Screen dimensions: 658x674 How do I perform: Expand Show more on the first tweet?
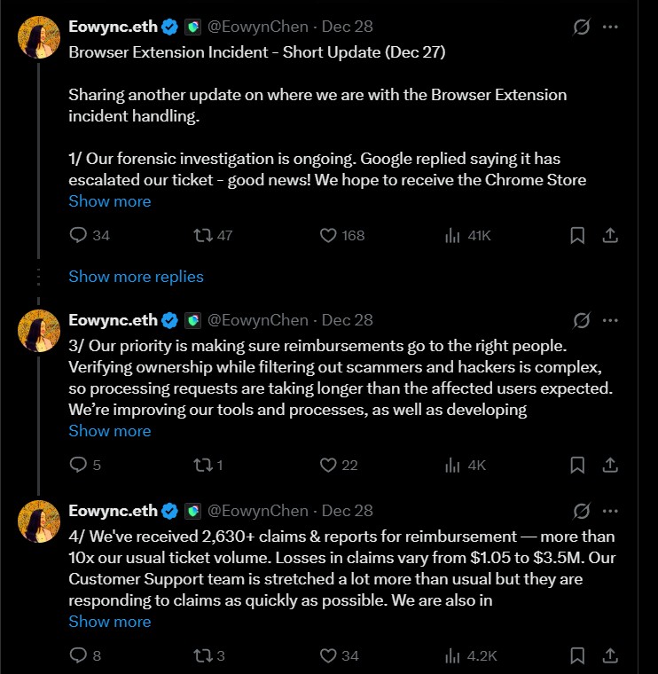110,201
